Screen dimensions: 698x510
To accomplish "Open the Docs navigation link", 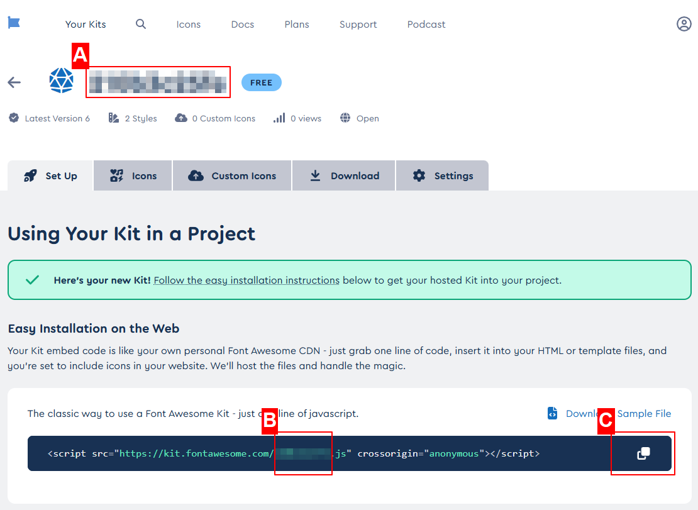I will tap(243, 25).
